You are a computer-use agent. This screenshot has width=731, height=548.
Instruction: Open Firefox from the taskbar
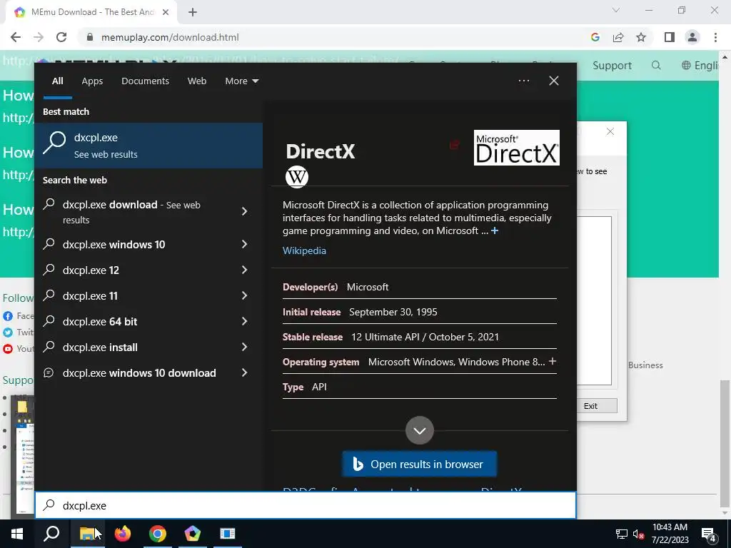pos(123,534)
